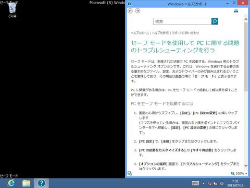Viewport: 250px width, 188px height.
Task: Click the magnifier search button
Action: pos(215,21)
